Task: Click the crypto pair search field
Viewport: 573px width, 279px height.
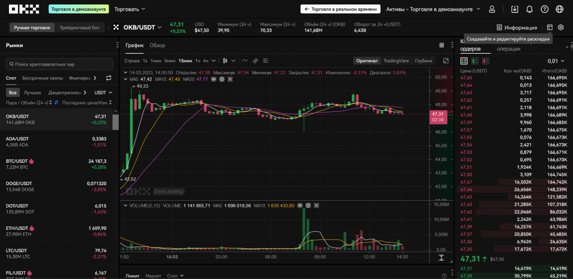Action: coord(59,64)
